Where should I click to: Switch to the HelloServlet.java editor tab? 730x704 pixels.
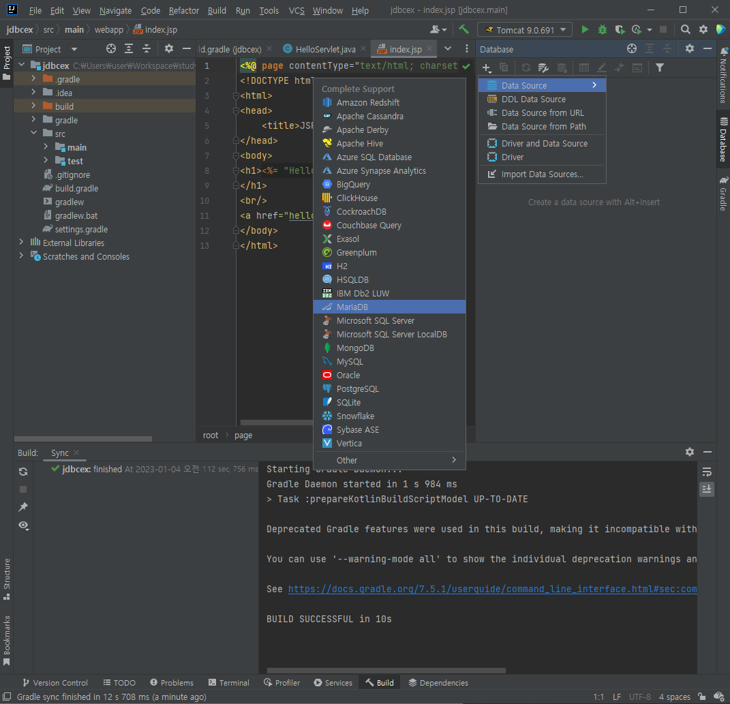click(325, 49)
